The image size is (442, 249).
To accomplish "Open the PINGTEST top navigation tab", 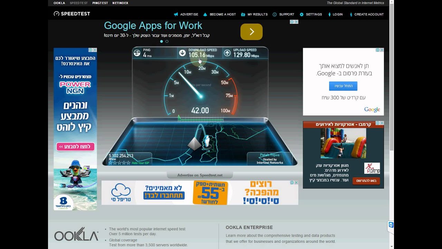I will [x=100, y=3].
